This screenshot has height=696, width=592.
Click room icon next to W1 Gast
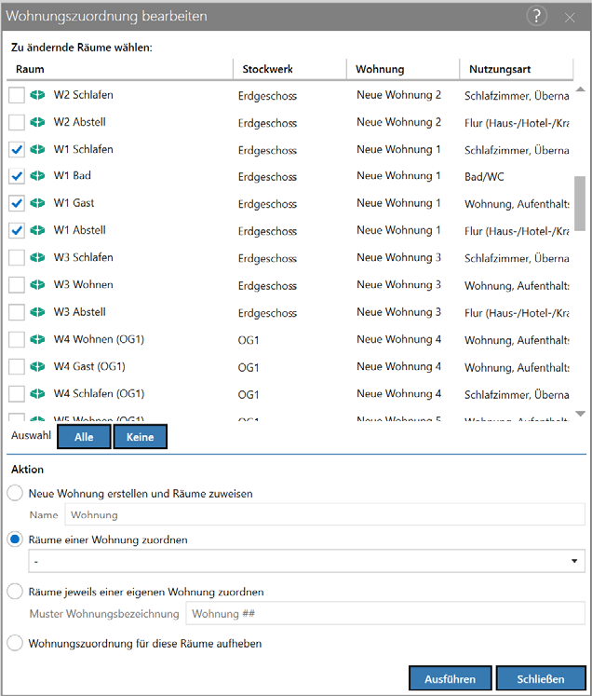point(37,203)
